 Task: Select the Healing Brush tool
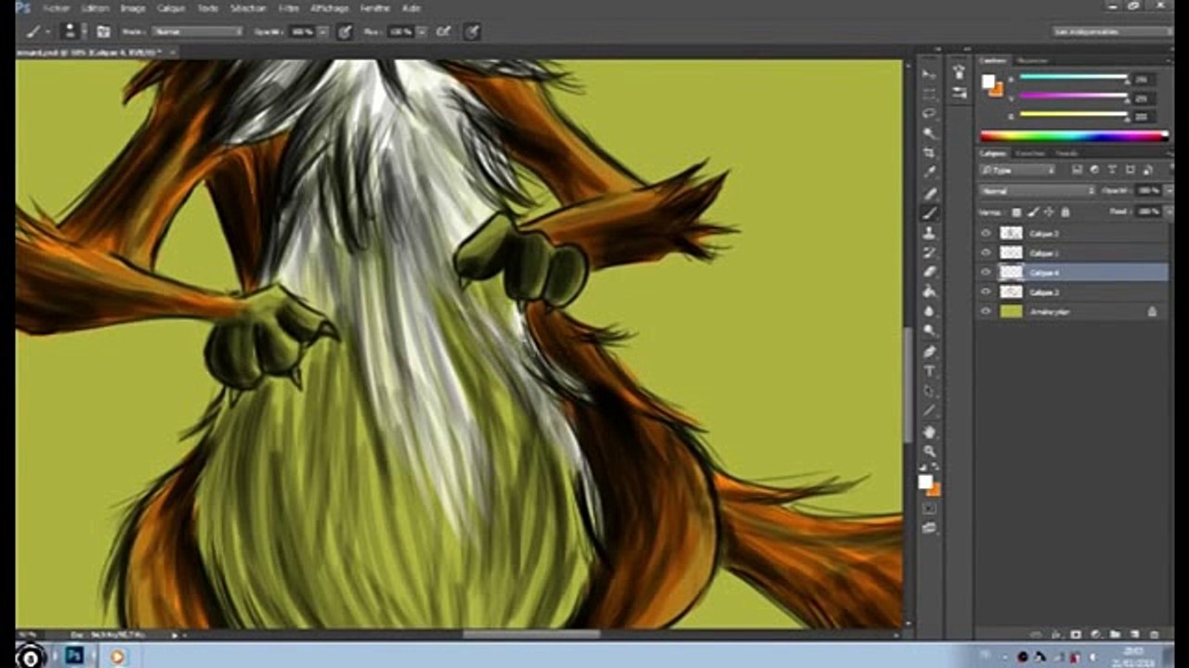point(929,193)
